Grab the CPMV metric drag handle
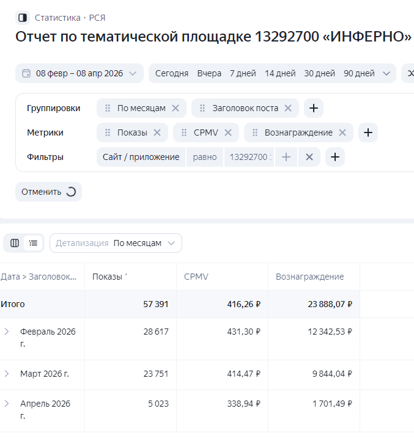The image size is (414, 439). point(184,132)
